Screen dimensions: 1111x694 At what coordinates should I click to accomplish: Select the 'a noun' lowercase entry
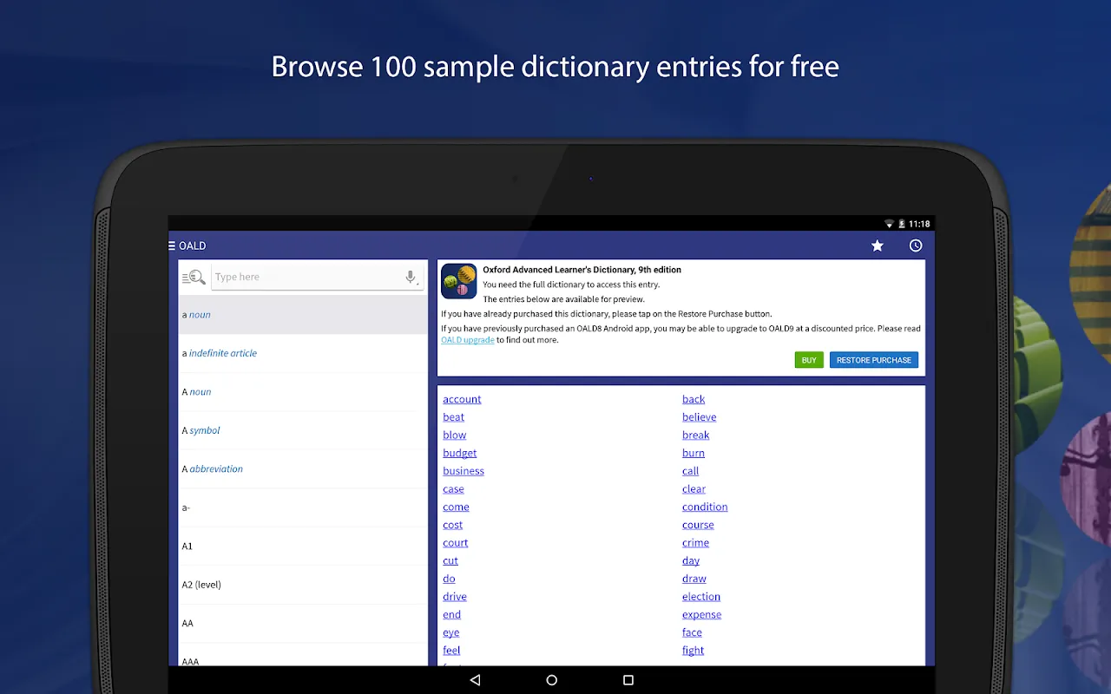[x=303, y=315]
